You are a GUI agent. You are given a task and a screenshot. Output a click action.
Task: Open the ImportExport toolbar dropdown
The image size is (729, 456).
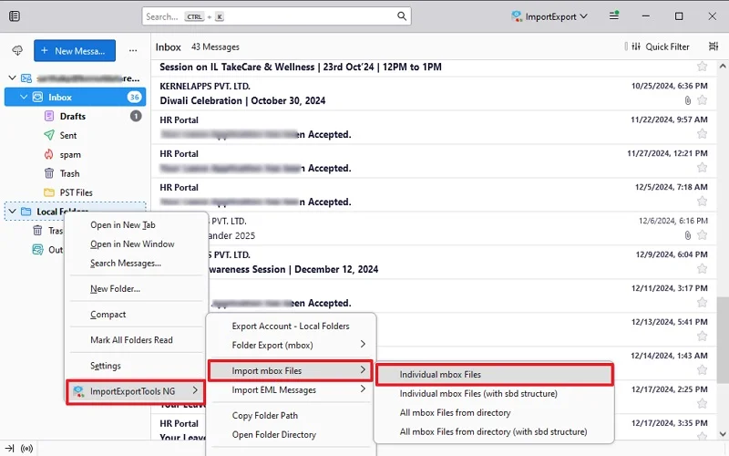tap(549, 16)
